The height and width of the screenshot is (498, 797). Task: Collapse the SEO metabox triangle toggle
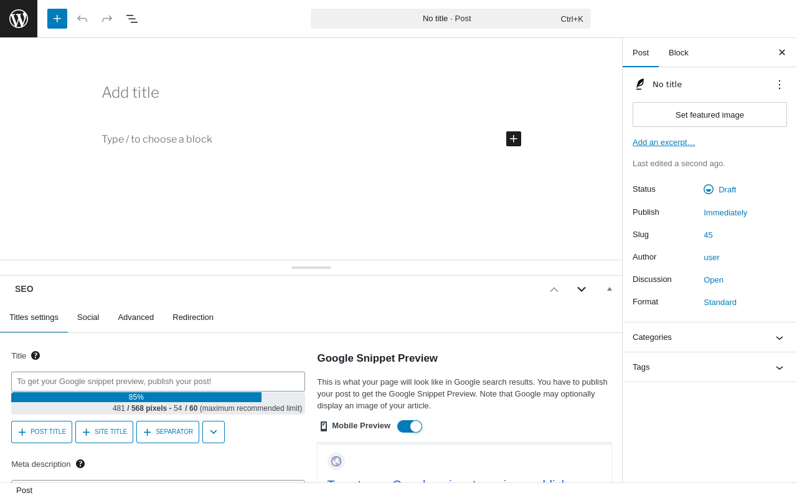pos(610,289)
